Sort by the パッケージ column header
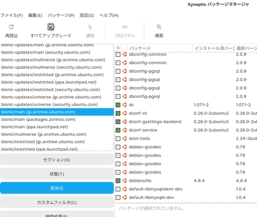This screenshot has width=257, height=217. (160, 48)
